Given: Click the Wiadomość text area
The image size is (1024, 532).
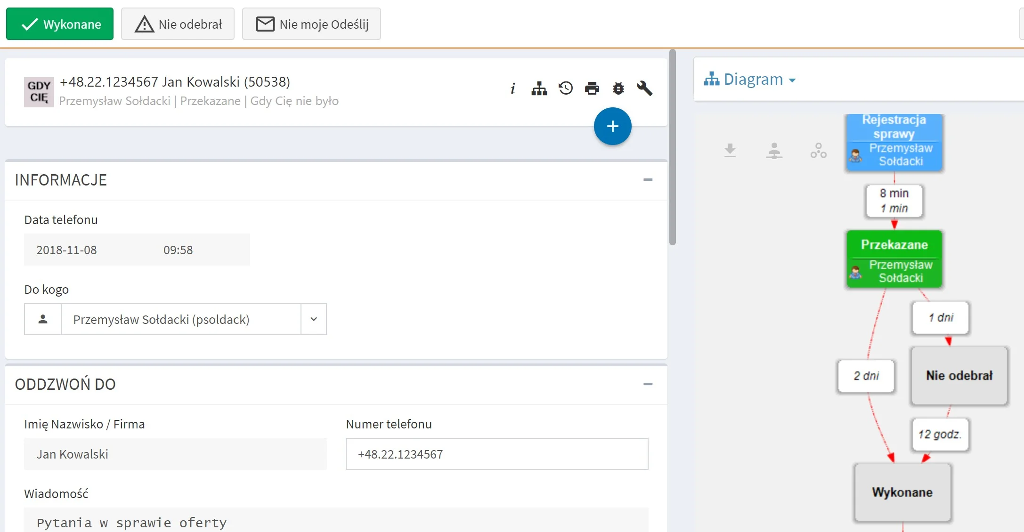Looking at the screenshot, I should pos(336,520).
